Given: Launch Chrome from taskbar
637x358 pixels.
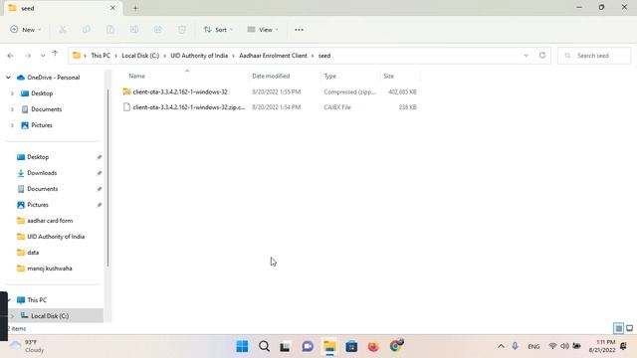Looking at the screenshot, I should pyautogui.click(x=395, y=346).
